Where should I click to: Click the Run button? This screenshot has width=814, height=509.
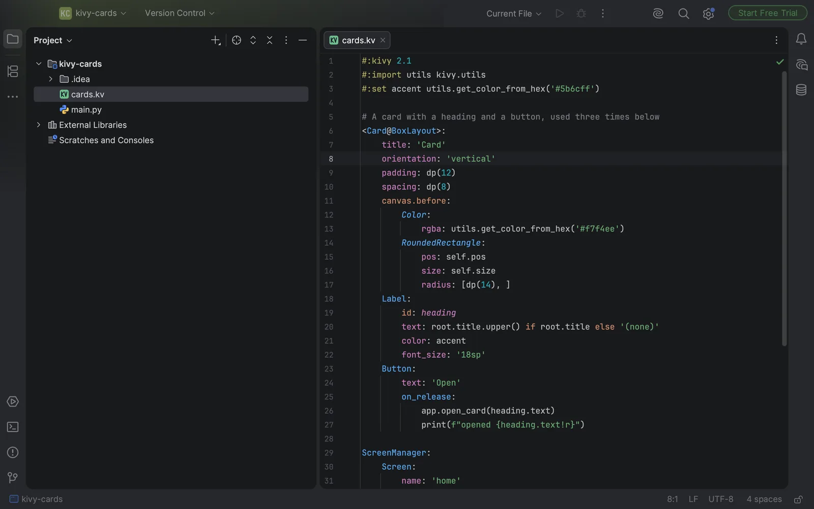(560, 14)
